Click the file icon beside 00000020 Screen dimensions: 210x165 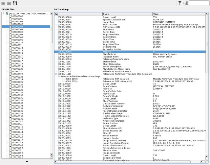(x=10, y=69)
